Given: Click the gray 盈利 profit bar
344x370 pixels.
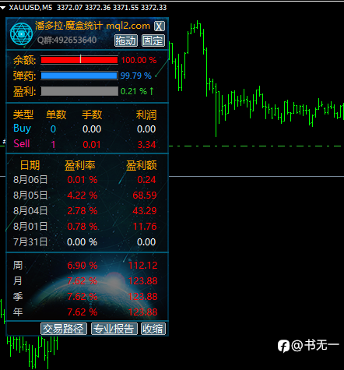Looking at the screenshot, I should (79, 91).
